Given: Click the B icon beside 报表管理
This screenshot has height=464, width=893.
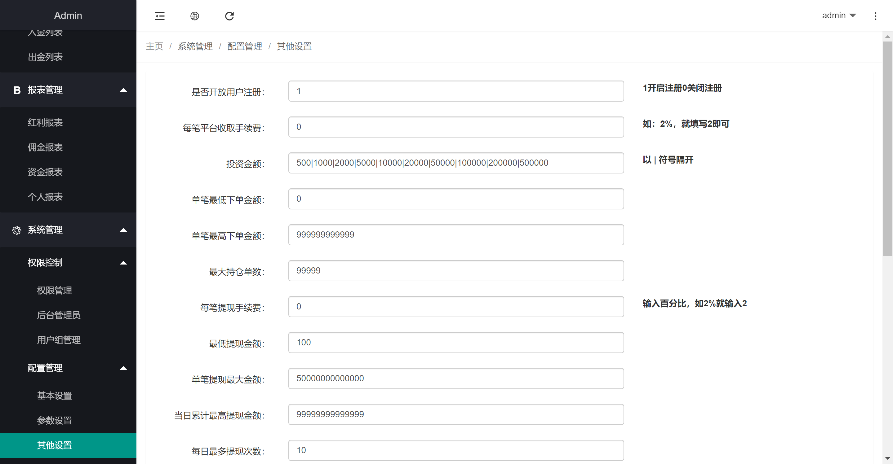Looking at the screenshot, I should coord(17,90).
